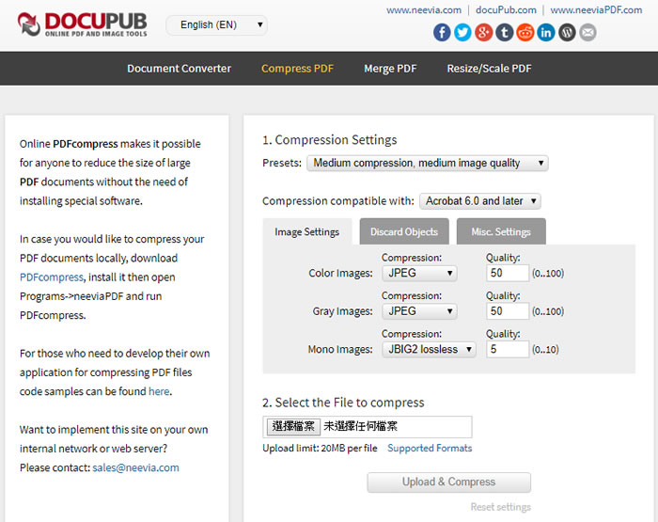The image size is (658, 522).
Task: Click the no-file-selected status text
Action: (x=360, y=427)
